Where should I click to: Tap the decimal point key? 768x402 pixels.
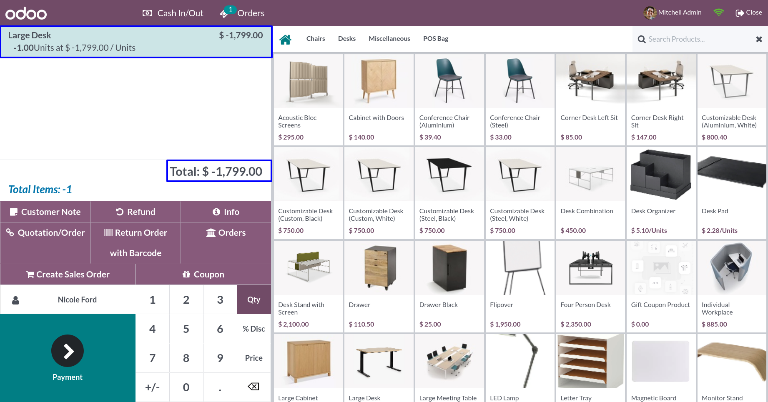tap(220, 387)
